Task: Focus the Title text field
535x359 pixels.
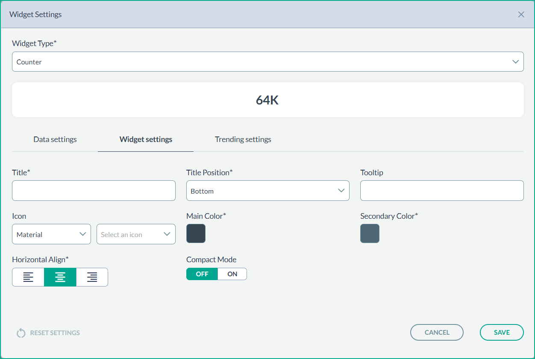Action: pos(94,191)
